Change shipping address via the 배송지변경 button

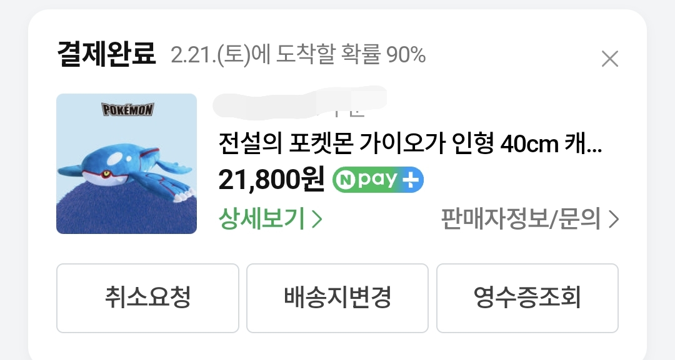point(337,298)
